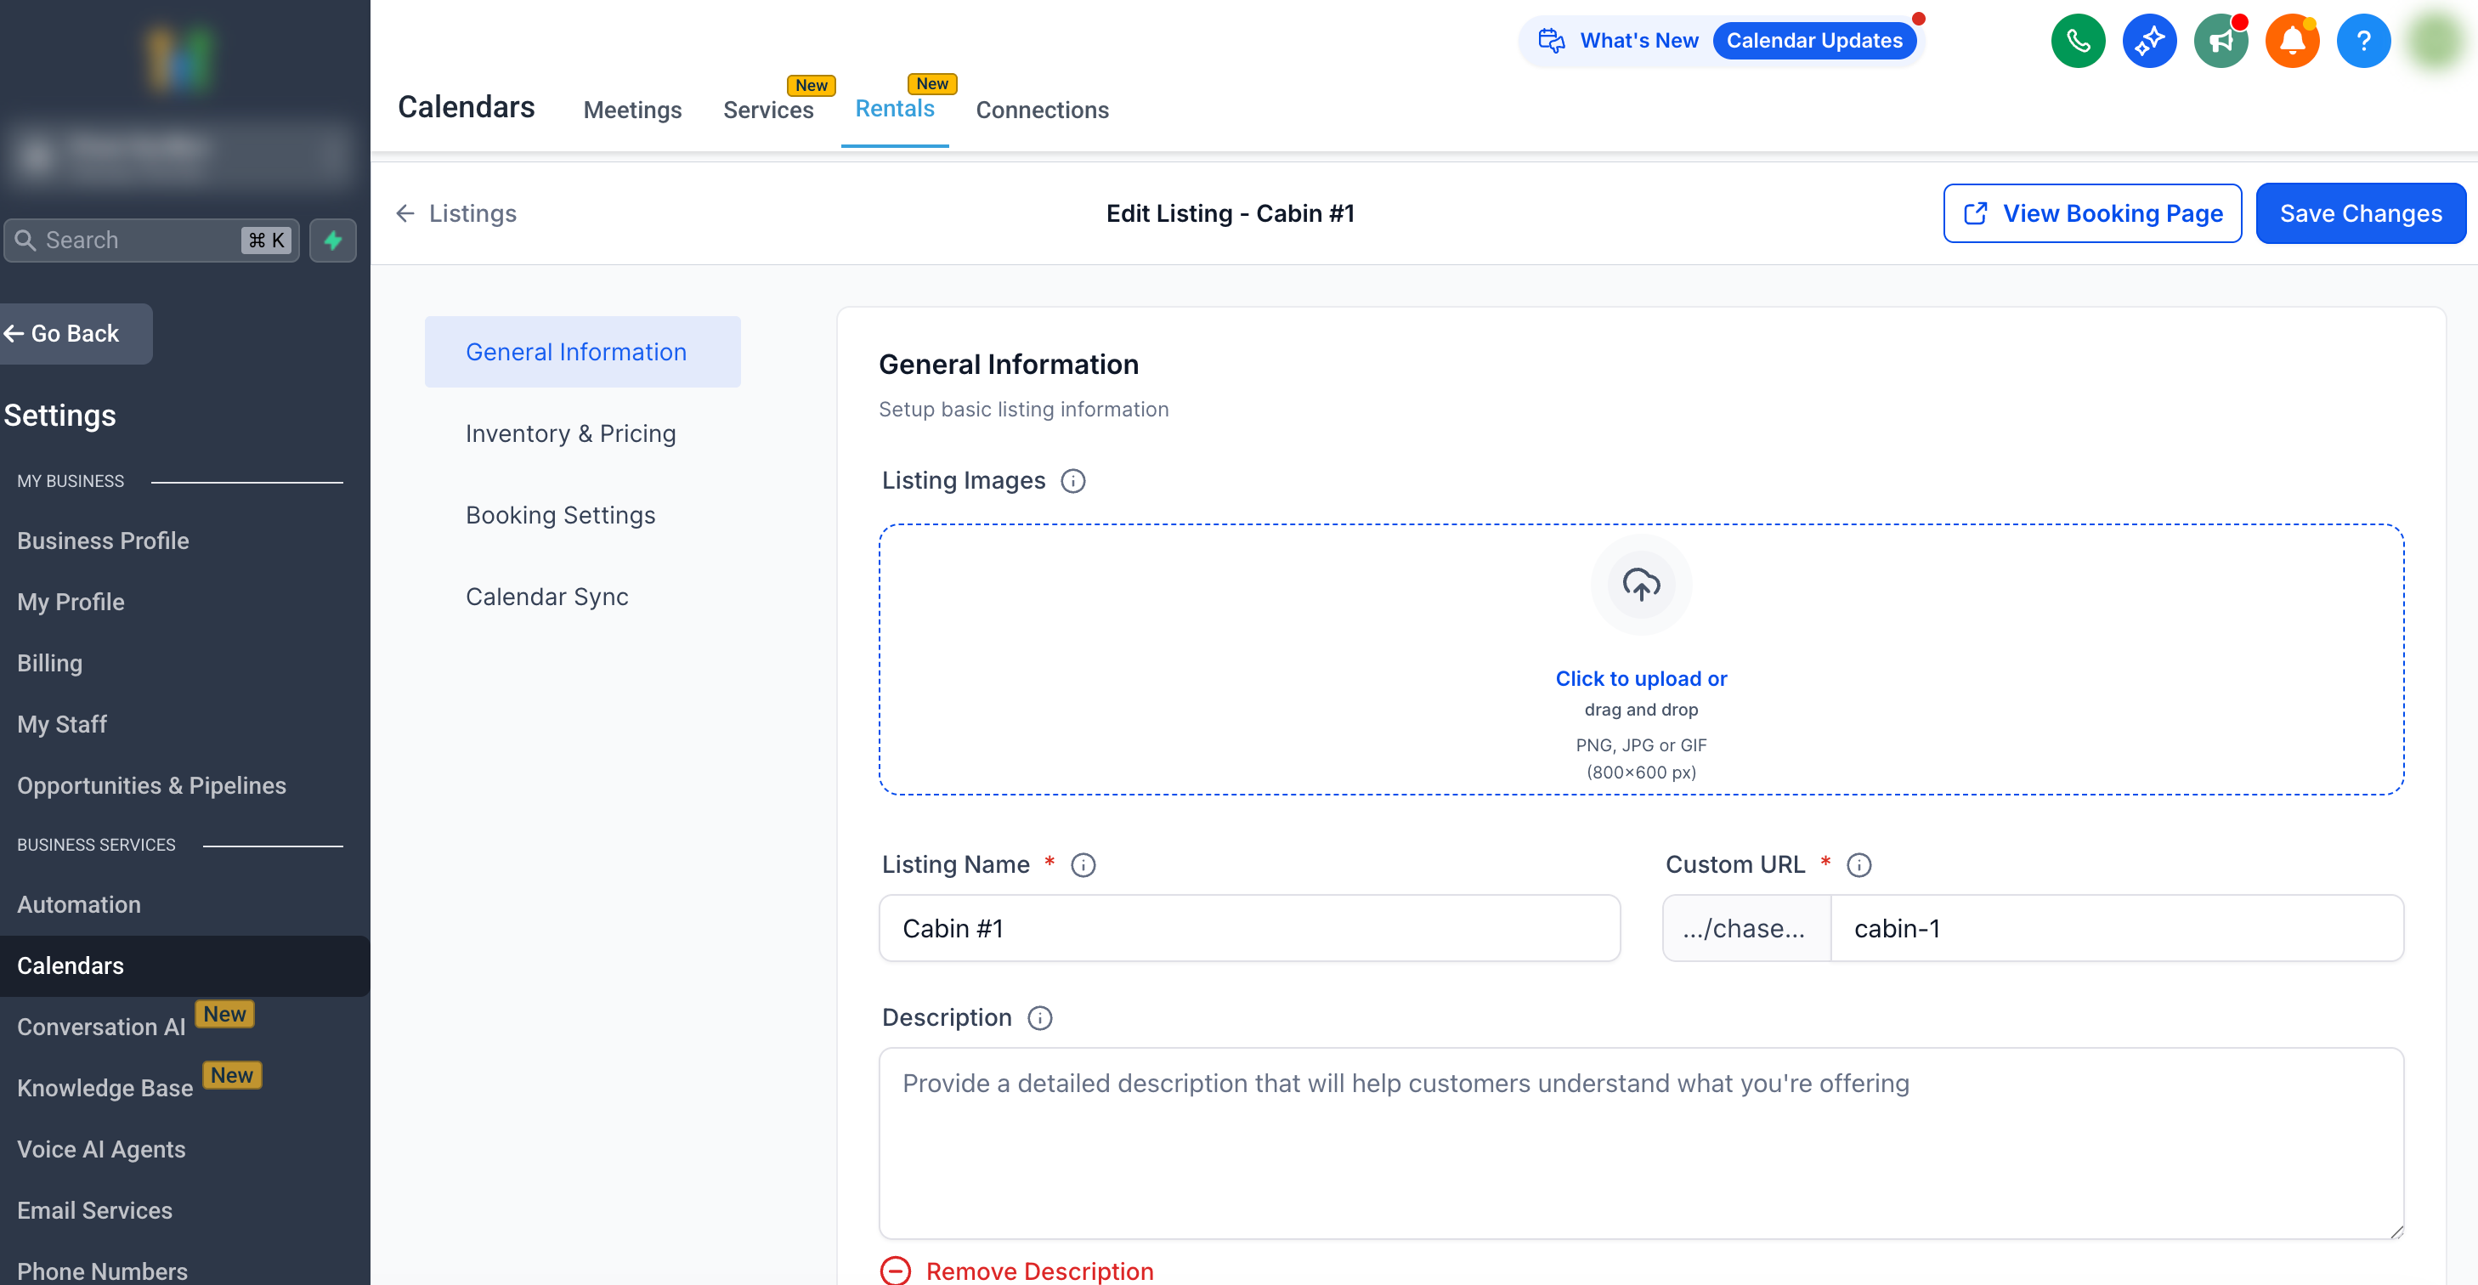Click the Listing Images info icon
This screenshot has height=1285, width=2478.
1072,481
